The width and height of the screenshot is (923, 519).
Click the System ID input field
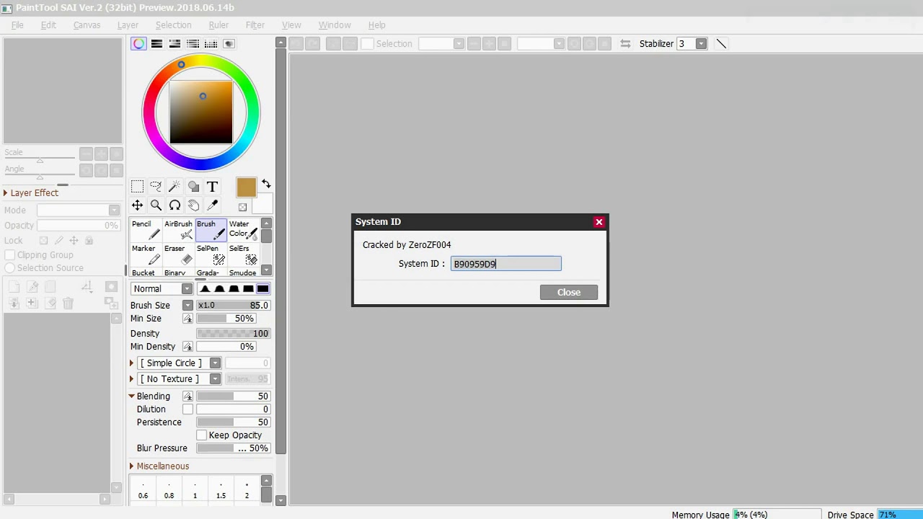506,264
